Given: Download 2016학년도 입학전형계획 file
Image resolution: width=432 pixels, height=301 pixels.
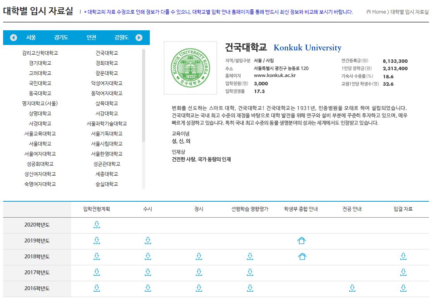Looking at the screenshot, I should 97,288.
